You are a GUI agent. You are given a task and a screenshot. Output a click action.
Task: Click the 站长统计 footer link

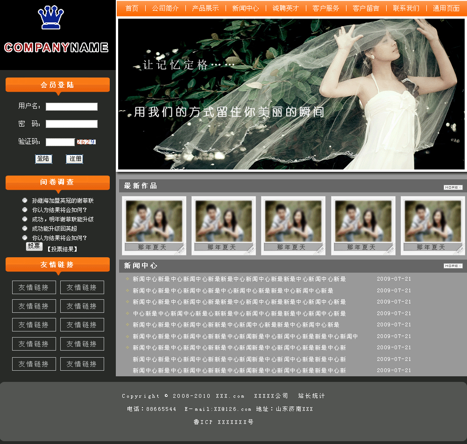coord(311,396)
